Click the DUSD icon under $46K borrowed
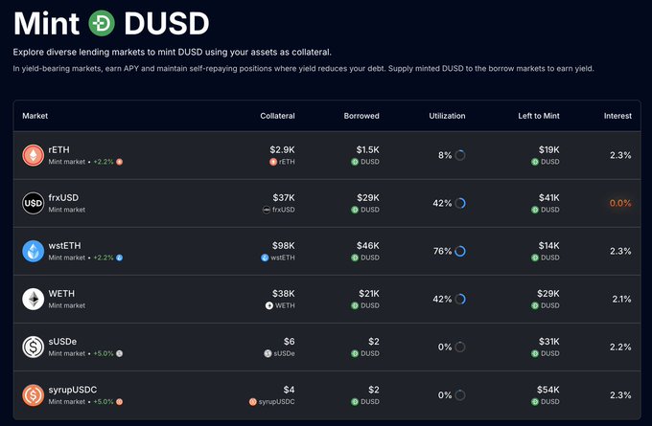 (355, 258)
